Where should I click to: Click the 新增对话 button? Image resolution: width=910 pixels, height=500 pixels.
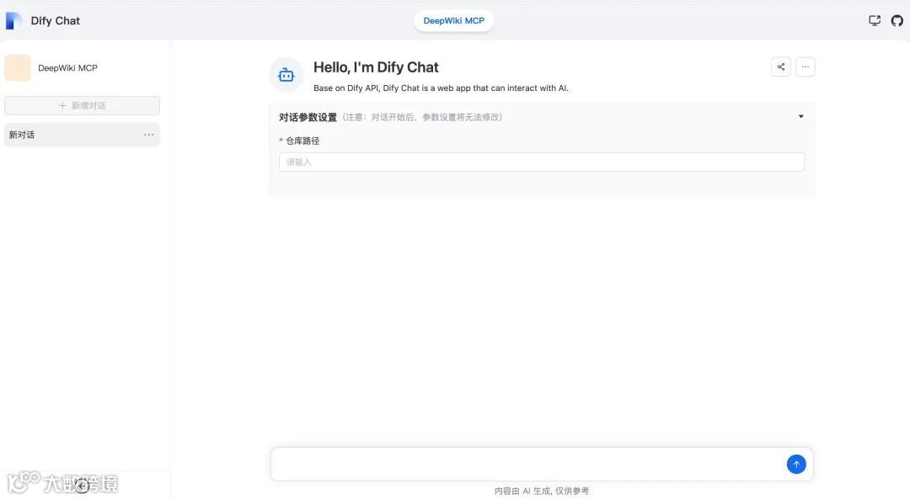82,105
